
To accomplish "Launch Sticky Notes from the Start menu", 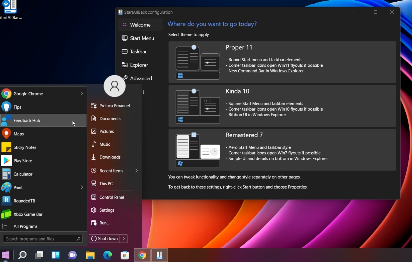I will 25,147.
